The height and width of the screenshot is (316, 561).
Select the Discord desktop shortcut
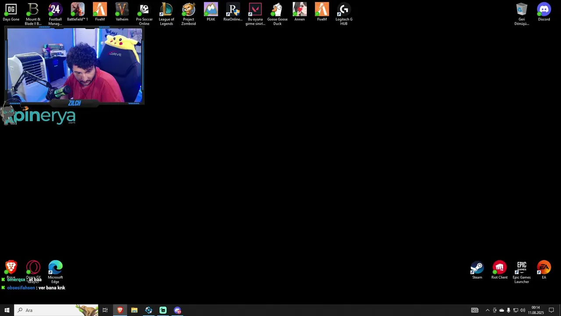tap(544, 12)
